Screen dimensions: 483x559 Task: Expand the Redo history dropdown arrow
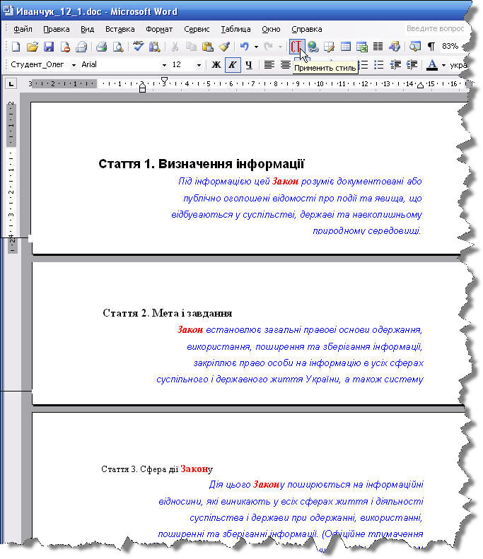280,47
